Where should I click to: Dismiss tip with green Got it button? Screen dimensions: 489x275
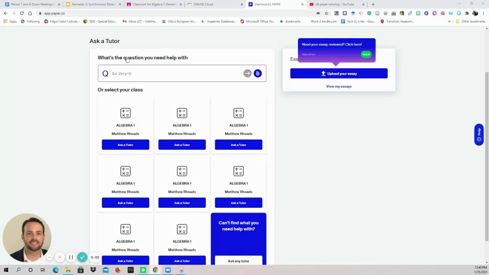coord(366,54)
